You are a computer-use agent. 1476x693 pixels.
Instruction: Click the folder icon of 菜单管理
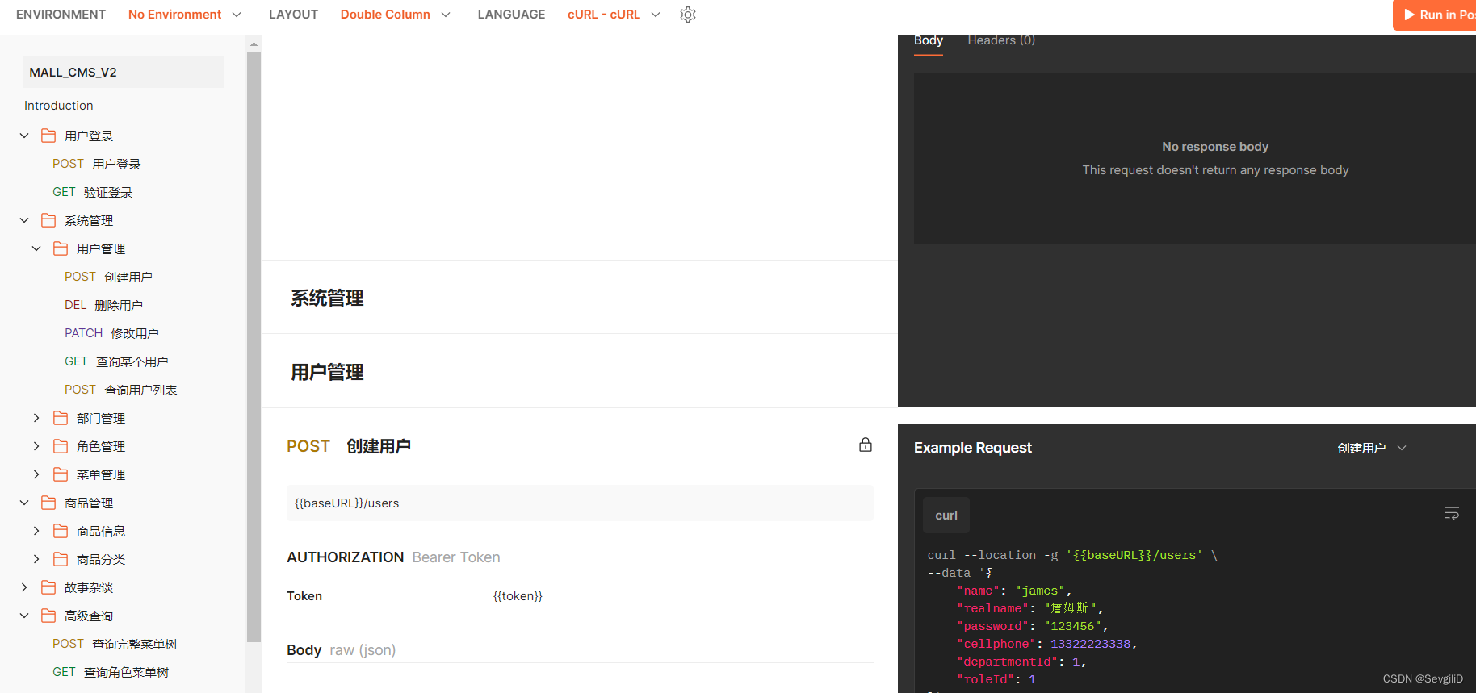(61, 474)
